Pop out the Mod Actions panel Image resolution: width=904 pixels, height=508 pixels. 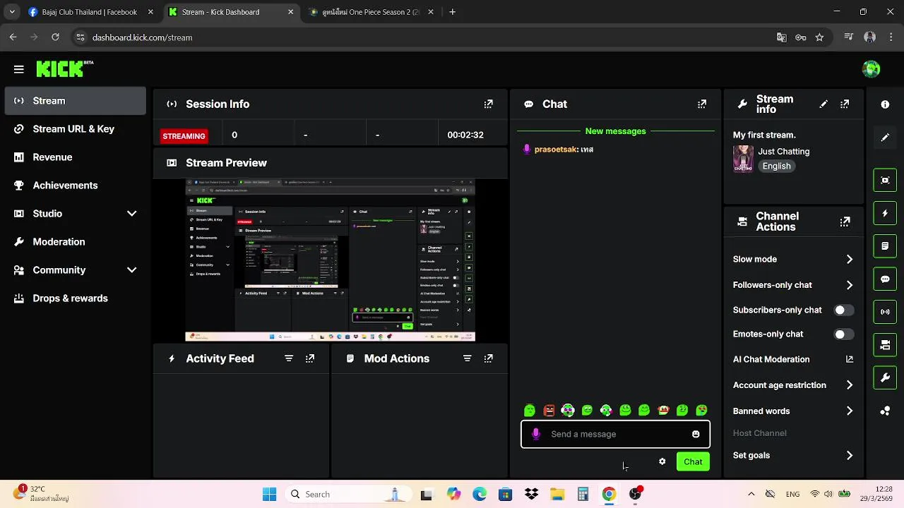tap(488, 358)
